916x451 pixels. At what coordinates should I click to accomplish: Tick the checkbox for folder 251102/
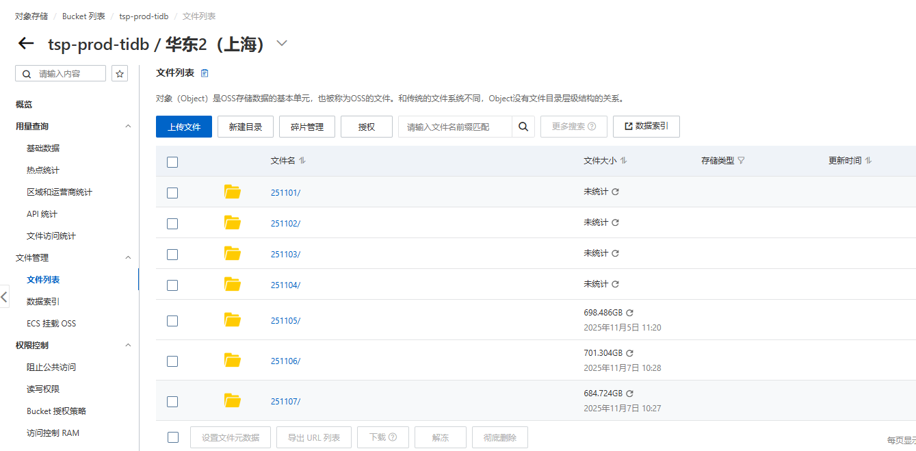[172, 224]
